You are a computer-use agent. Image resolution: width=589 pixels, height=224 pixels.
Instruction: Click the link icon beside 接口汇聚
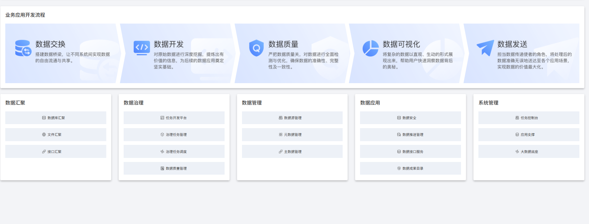pos(44,152)
